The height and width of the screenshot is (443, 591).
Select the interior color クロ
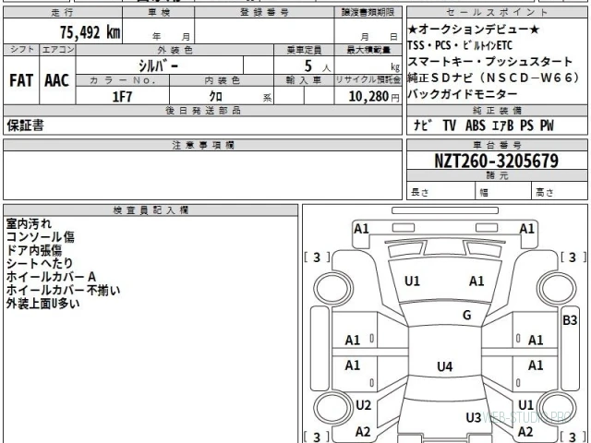[x=216, y=97]
